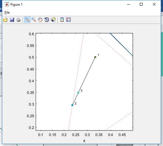Viewport: 163px width, 146px height.
Task: Minimize the Figure 1 window
Action: [128, 4]
